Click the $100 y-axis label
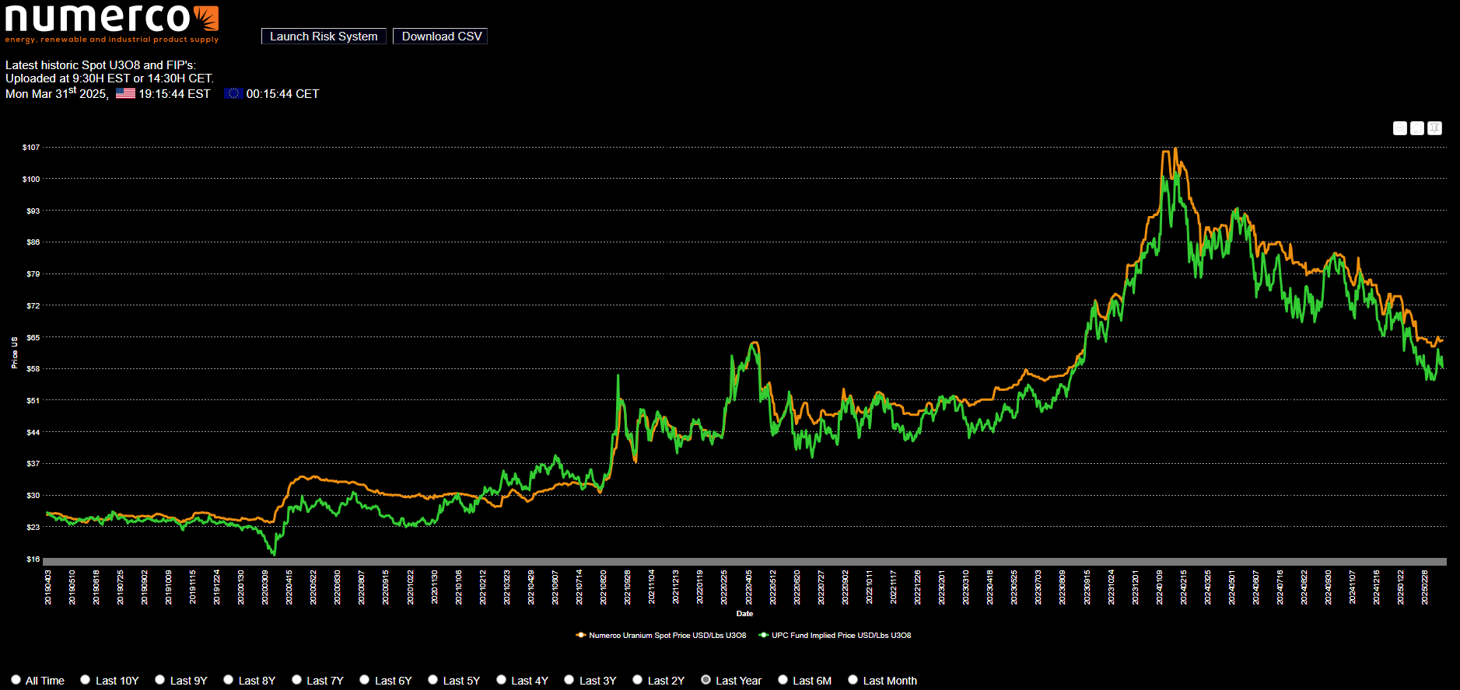1460x690 pixels. [x=31, y=179]
